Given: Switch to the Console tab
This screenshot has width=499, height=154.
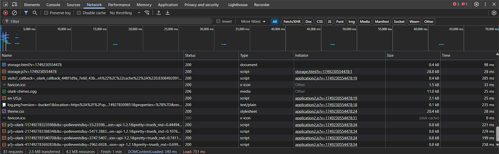Looking at the screenshot, I should (53, 5).
